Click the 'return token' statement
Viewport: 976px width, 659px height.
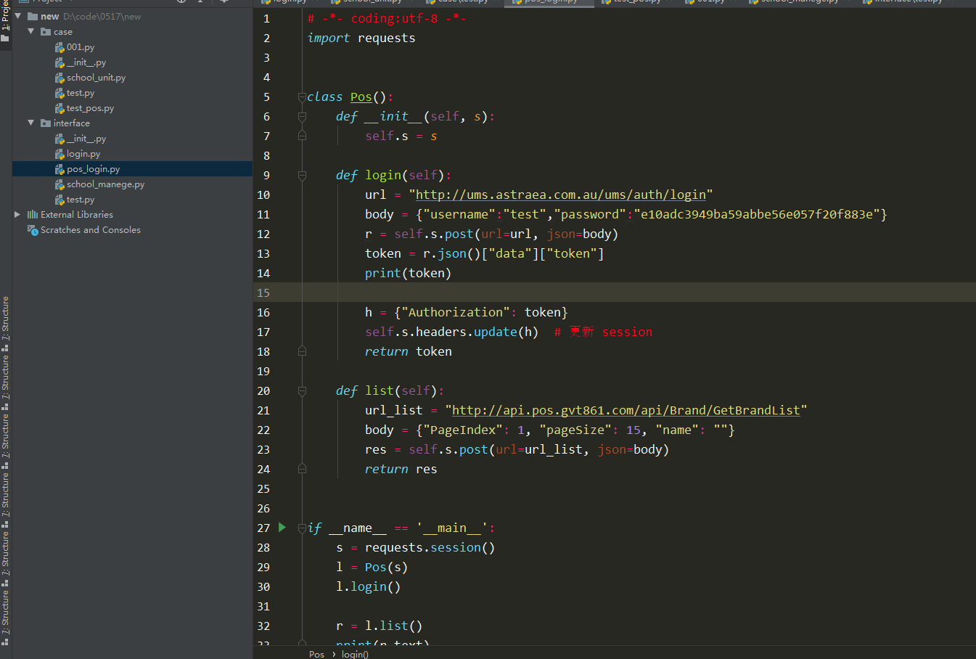click(x=409, y=351)
